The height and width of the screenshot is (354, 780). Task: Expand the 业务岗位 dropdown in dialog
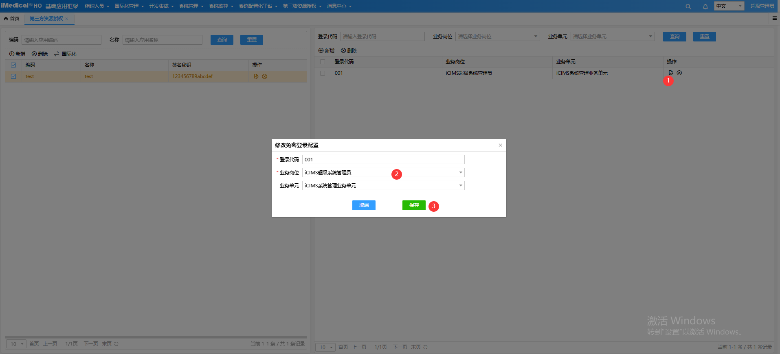click(x=461, y=173)
